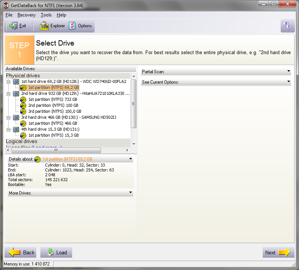Select 2nd partition (NTFS) 100 GB
This screenshot has height=270, width=299.
tap(53, 105)
